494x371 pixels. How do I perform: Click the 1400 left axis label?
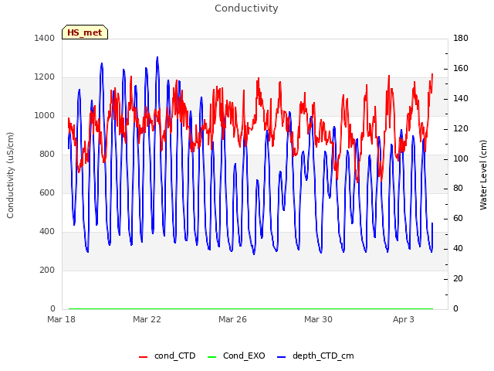pos(45,38)
